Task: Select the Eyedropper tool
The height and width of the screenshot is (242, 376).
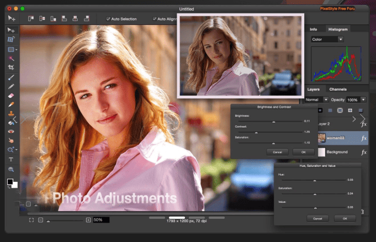Action: tap(11, 104)
